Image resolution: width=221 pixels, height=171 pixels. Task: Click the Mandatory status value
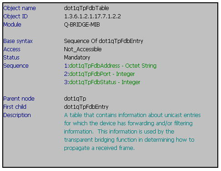pyautogui.click(x=77, y=58)
